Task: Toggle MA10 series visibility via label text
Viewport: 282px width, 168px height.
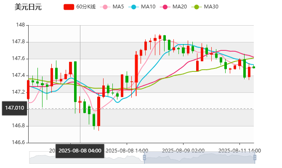Action: tap(148, 7)
